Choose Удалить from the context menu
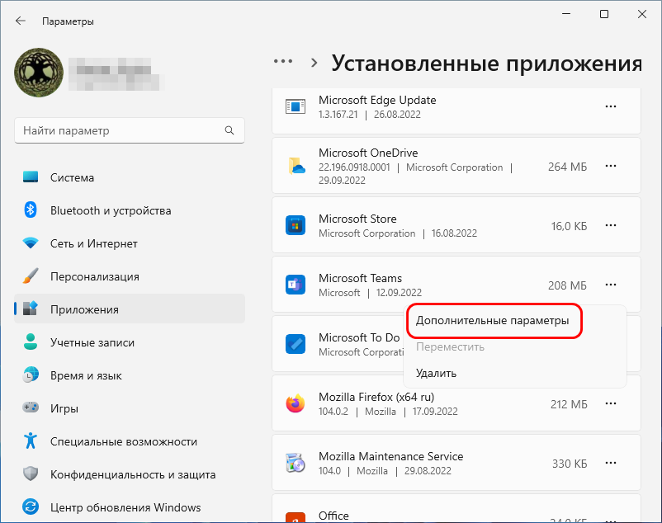The width and height of the screenshot is (662, 523). 515,373
